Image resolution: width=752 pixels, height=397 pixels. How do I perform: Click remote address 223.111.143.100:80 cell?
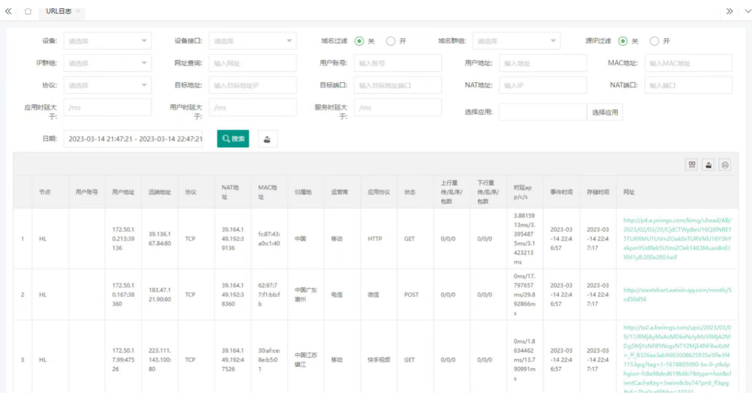[x=160, y=359]
